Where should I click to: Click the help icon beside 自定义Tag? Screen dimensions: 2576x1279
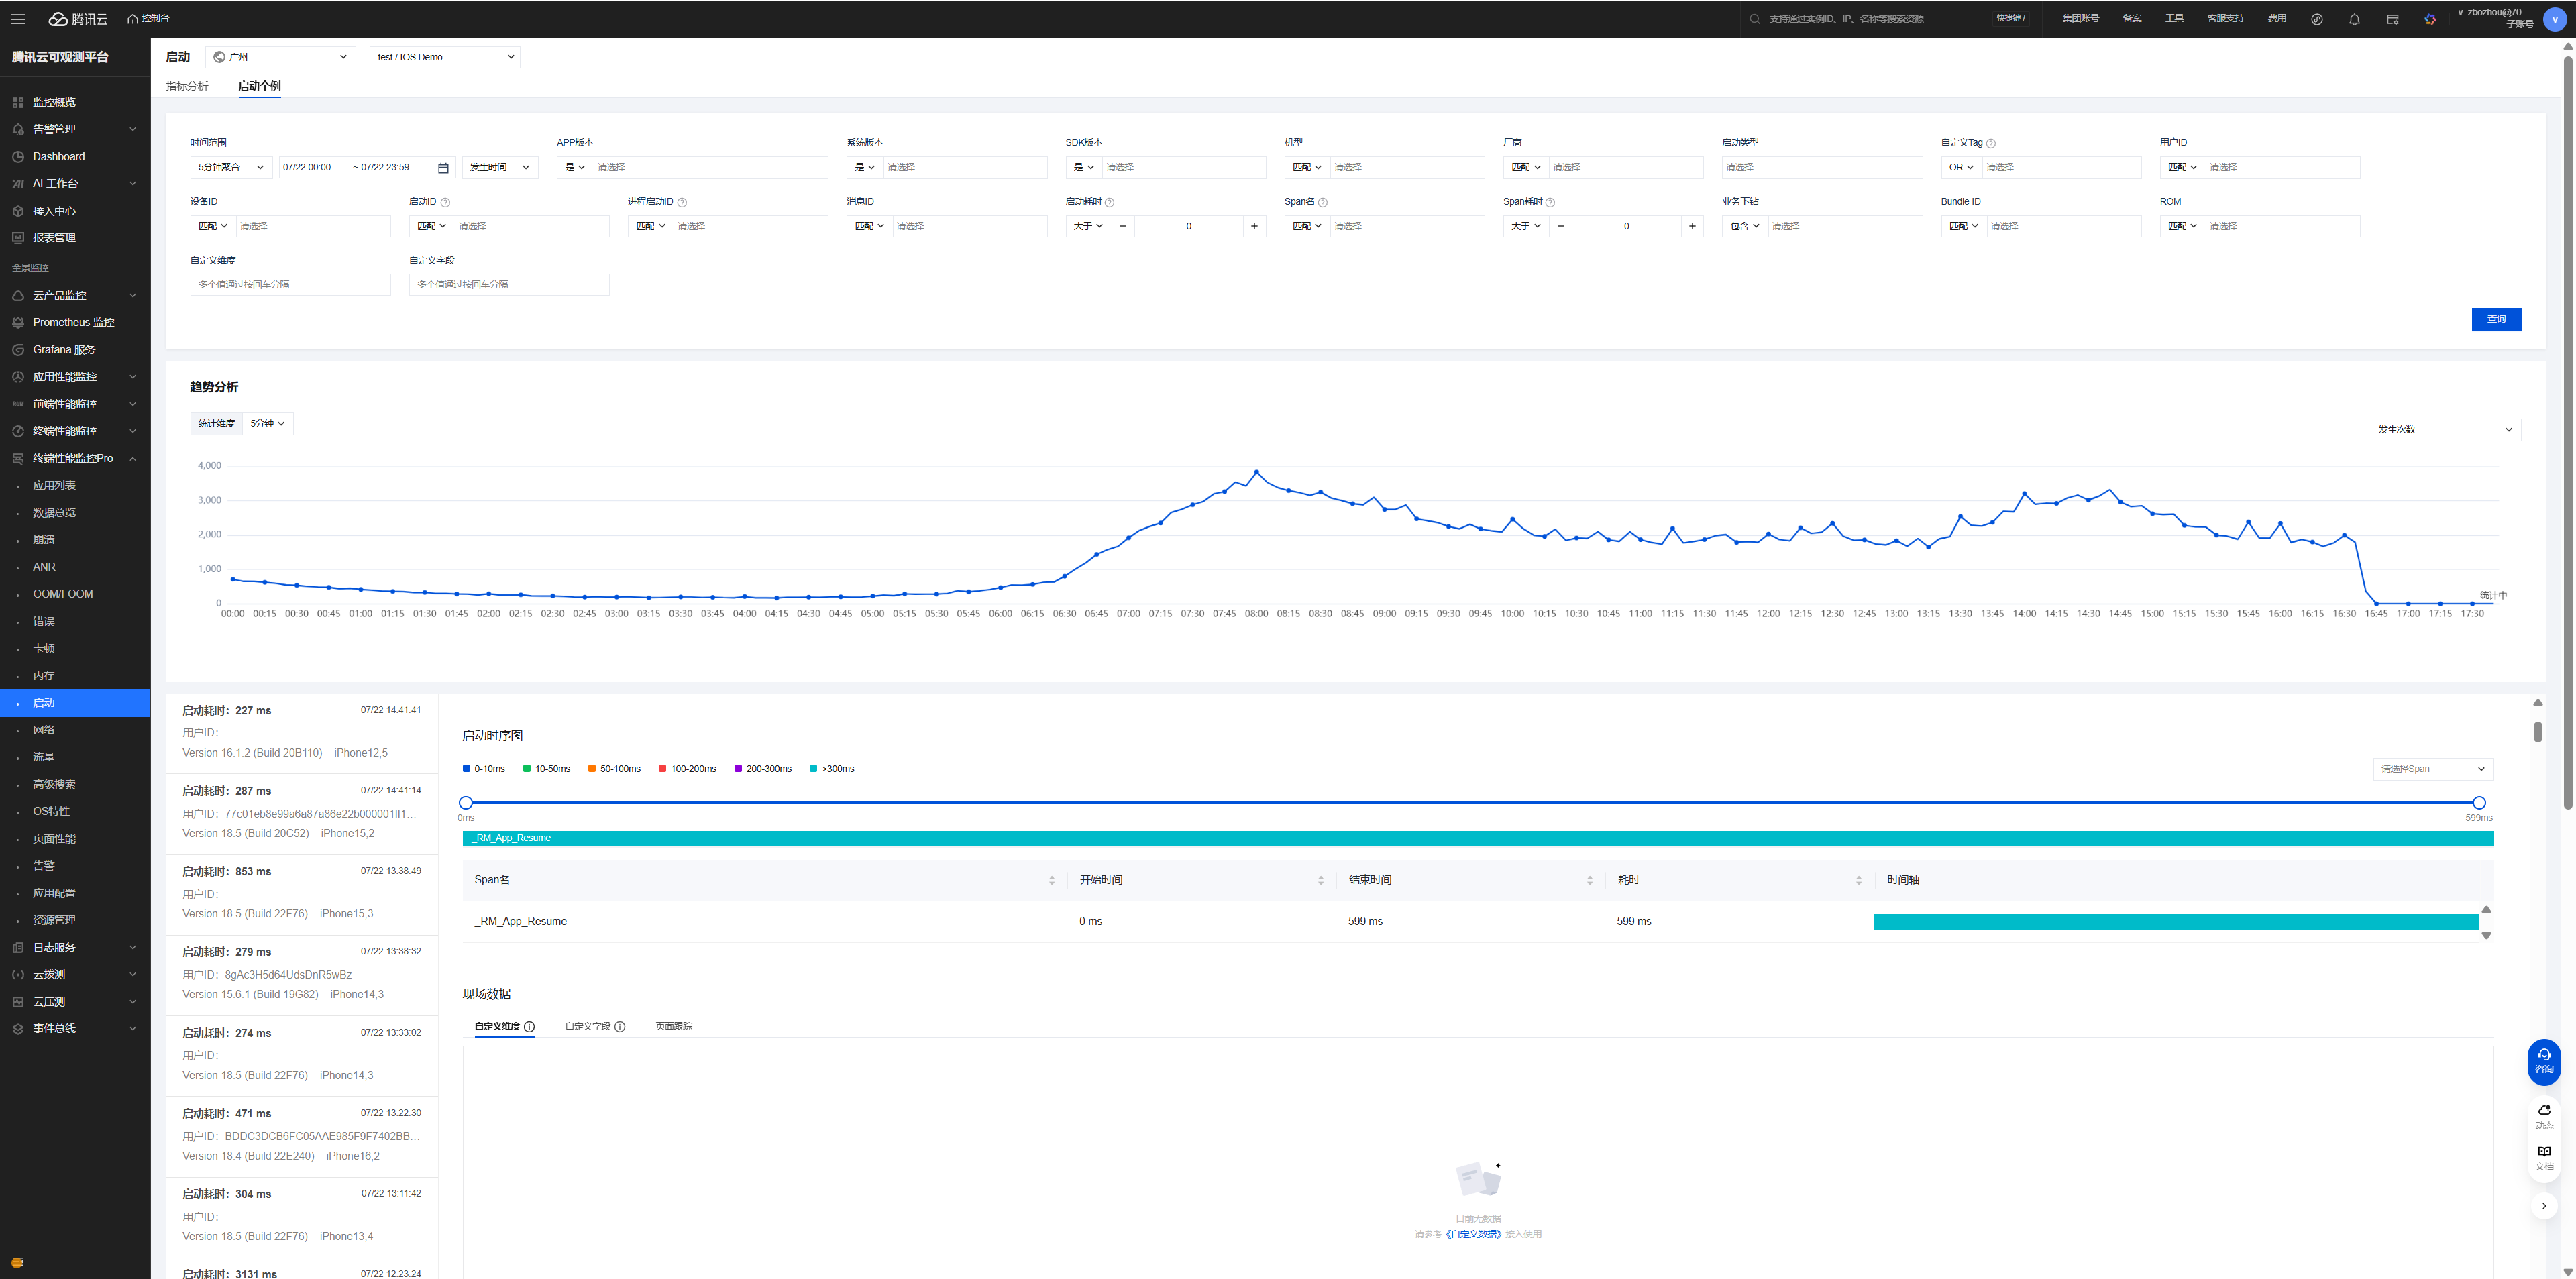point(1991,143)
